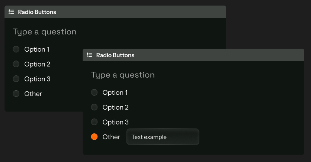Click the 'Other' label beside the text input
The height and width of the screenshot is (162, 311).
[x=111, y=137]
